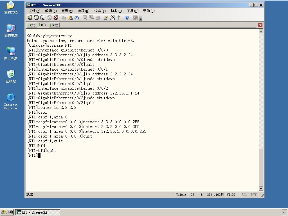Open the 传输(T) menu
Image resolution: width=288 pixels, height=216 pixels.
coord(100,11)
